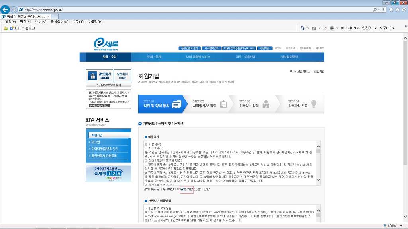The height and width of the screenshot is (229, 408).
Task: Open the 페이지(P) dropdown menu
Action: 350,28
